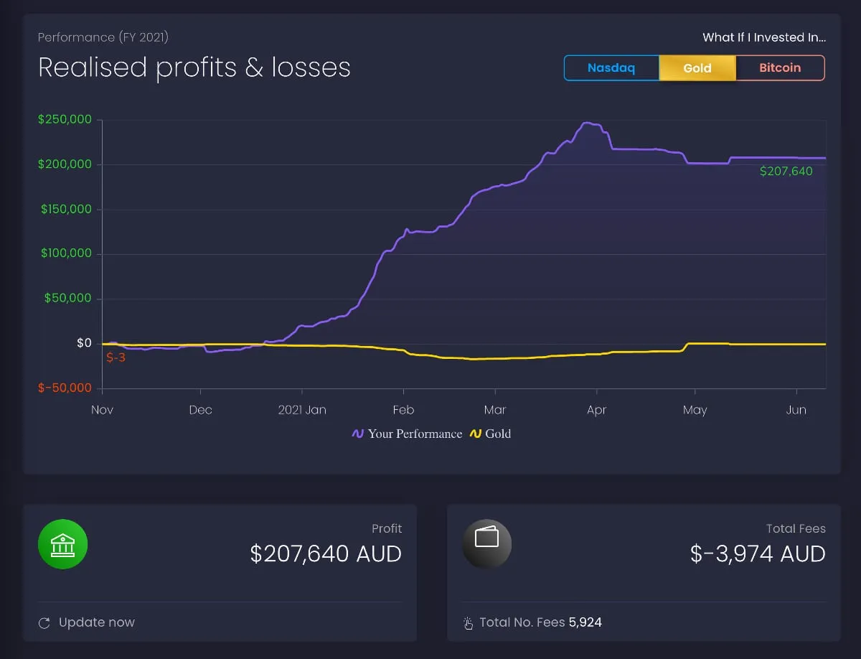Click the What If I Invested In... text
This screenshot has height=659, width=861.
click(764, 37)
